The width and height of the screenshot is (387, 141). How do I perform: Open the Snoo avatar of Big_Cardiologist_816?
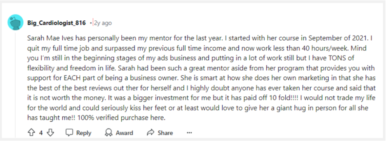point(15,22)
